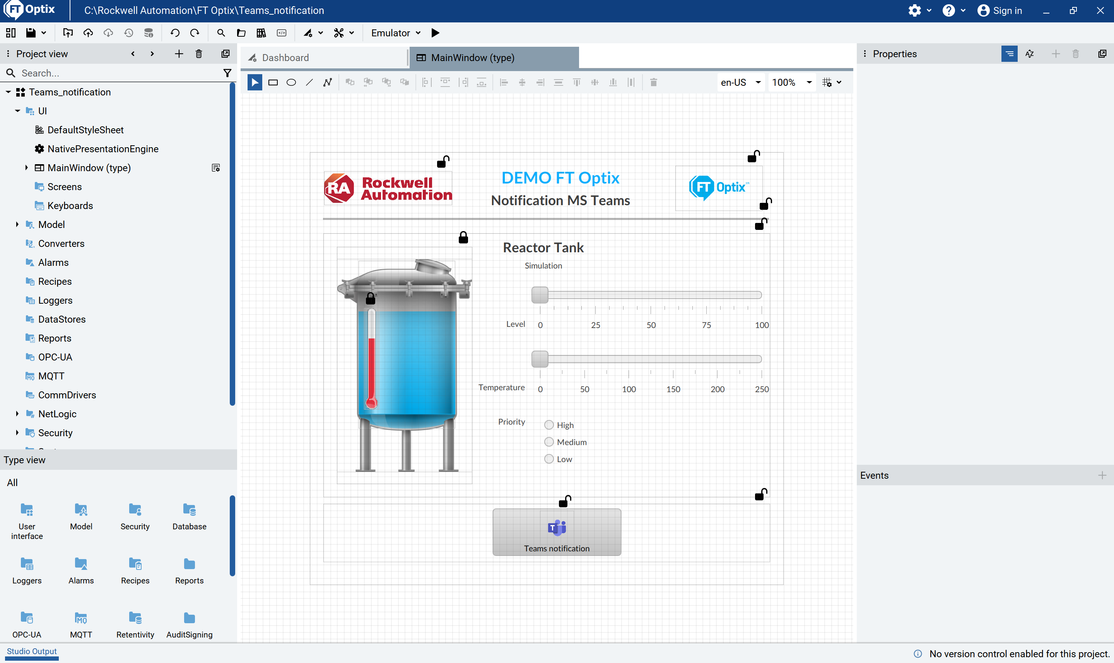The image size is (1114, 663).
Task: Collapse the UI folder node
Action: [x=17, y=111]
